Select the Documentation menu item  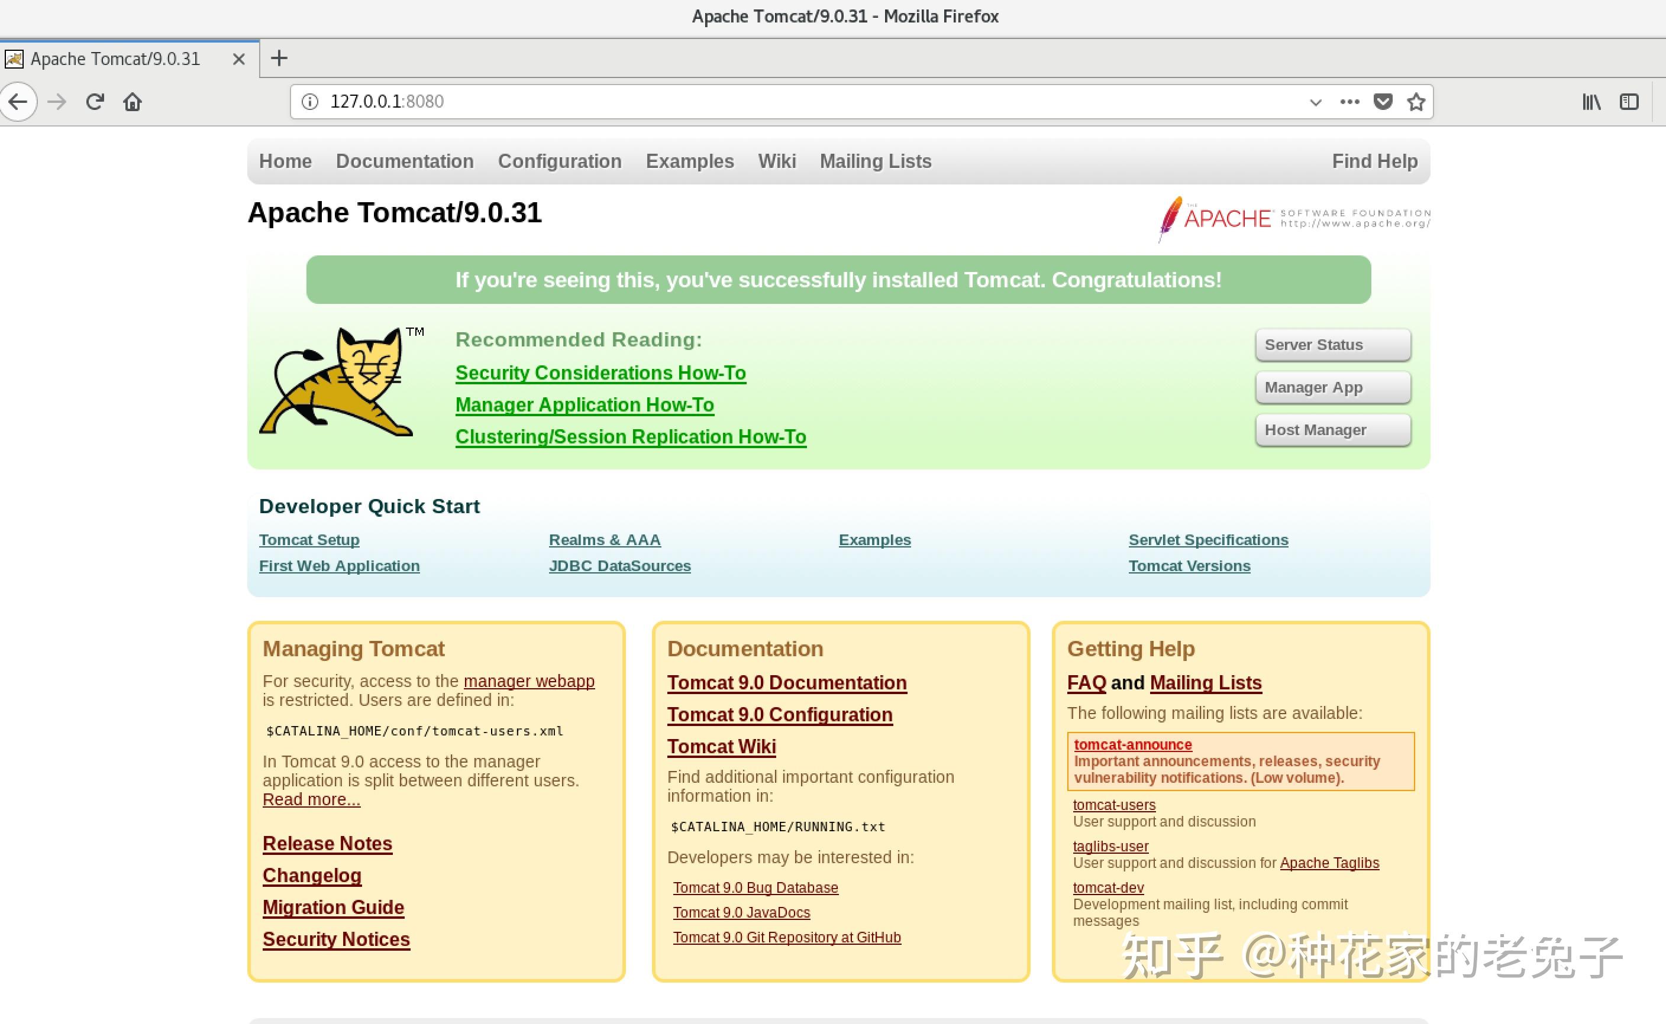(x=405, y=161)
